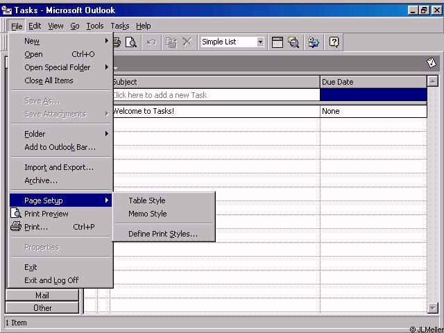Click the Undo toolbar icon
Image resolution: width=444 pixels, height=333 pixels.
(x=151, y=42)
